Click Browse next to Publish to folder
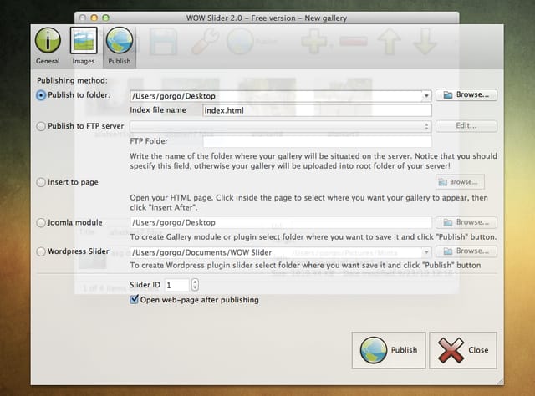 coord(466,94)
